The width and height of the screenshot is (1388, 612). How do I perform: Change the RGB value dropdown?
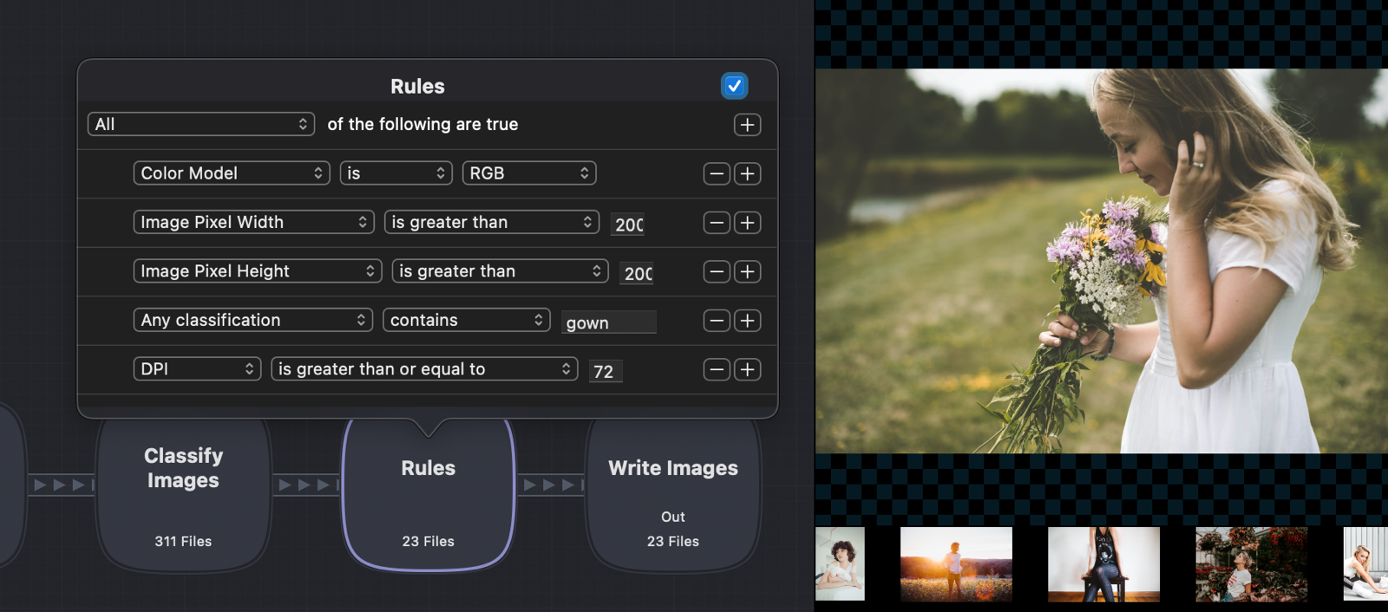click(x=528, y=173)
